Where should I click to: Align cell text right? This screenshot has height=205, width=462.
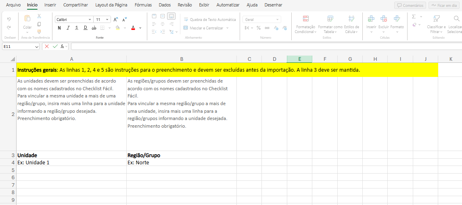click(x=172, y=24)
